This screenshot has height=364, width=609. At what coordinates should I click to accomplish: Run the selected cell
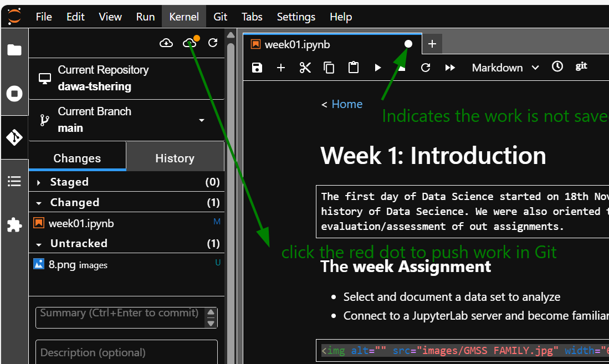[x=378, y=68]
